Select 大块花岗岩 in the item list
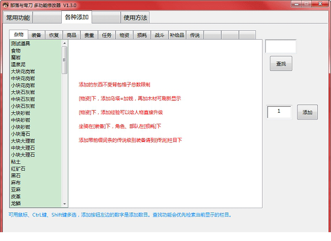 [x=36, y=72]
